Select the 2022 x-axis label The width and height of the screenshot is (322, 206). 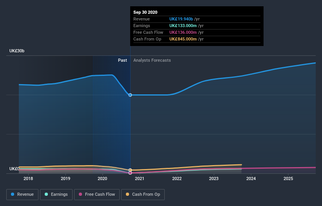pos(177,178)
